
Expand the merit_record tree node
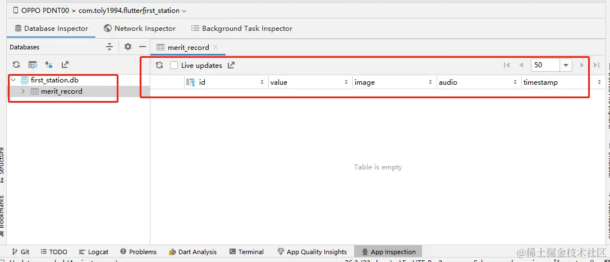pyautogui.click(x=23, y=91)
